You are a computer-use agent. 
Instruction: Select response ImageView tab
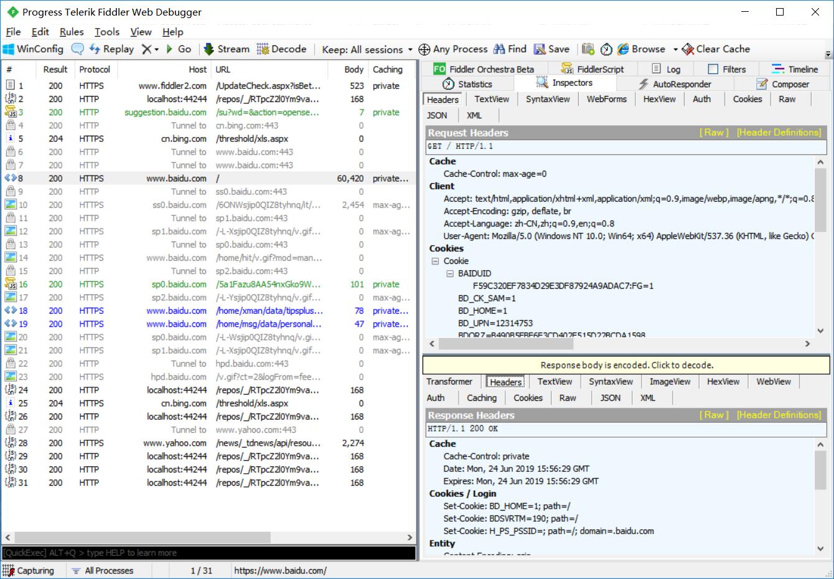(670, 382)
